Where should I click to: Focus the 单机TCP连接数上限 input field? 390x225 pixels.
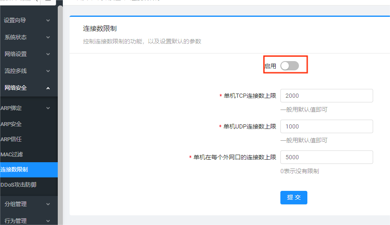tap(326, 96)
